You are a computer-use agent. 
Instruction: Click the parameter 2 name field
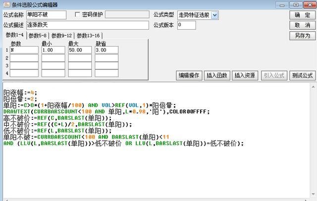[x=24, y=58]
